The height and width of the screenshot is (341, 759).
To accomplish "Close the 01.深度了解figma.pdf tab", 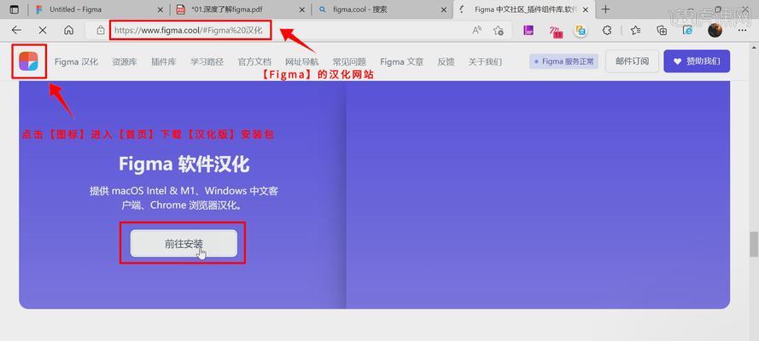I will (302, 9).
